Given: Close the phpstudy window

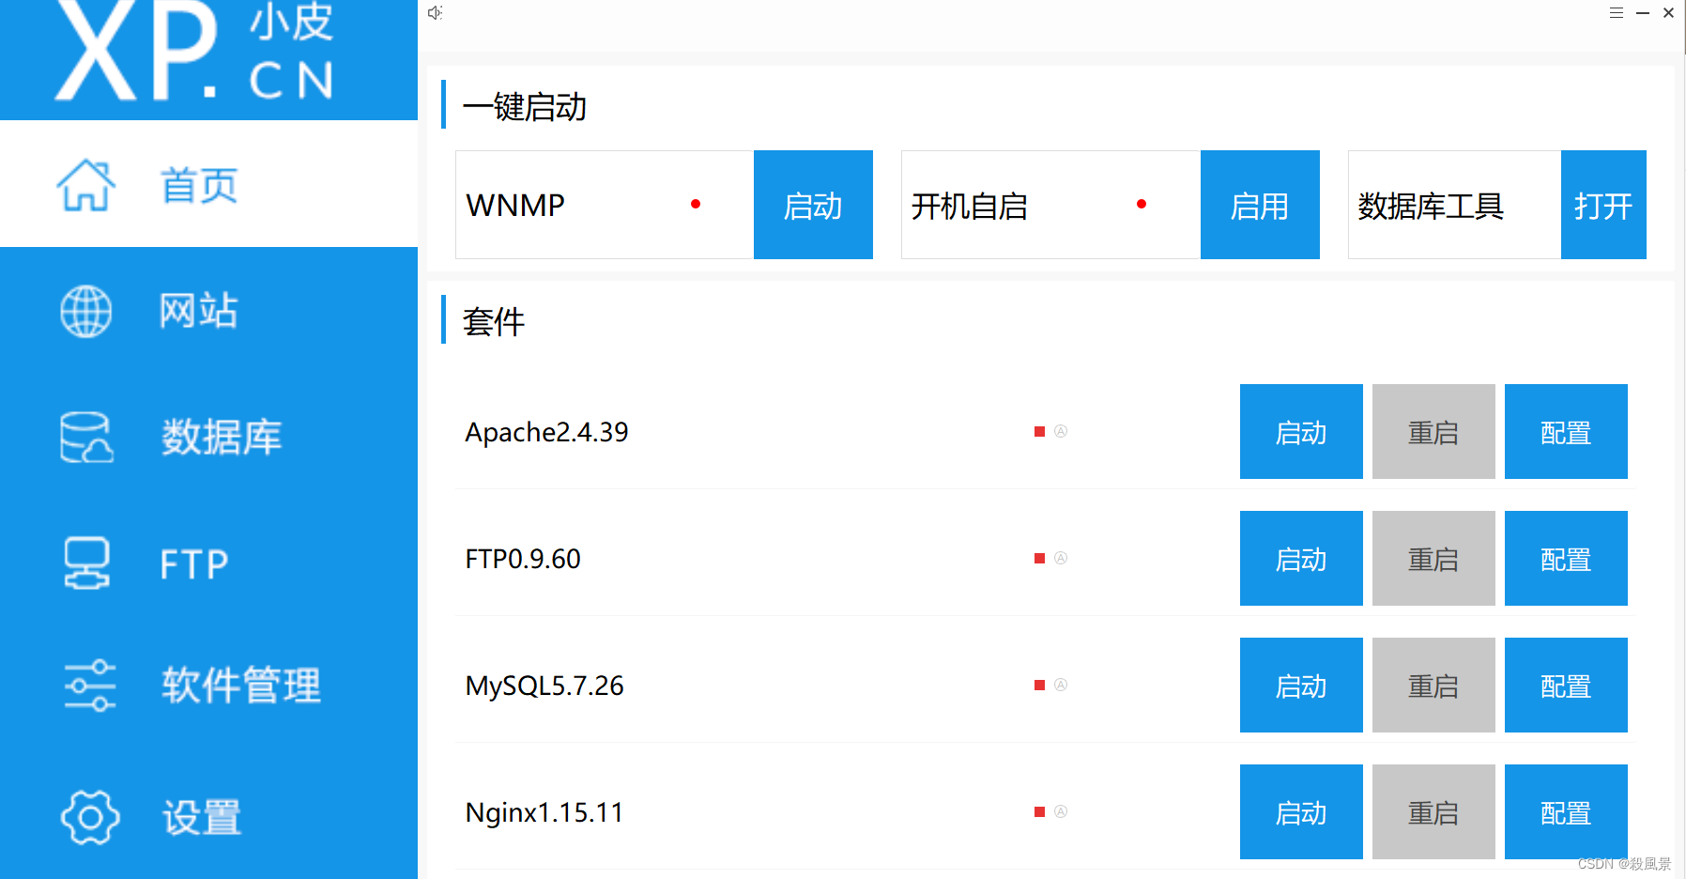Looking at the screenshot, I should pyautogui.click(x=1668, y=13).
